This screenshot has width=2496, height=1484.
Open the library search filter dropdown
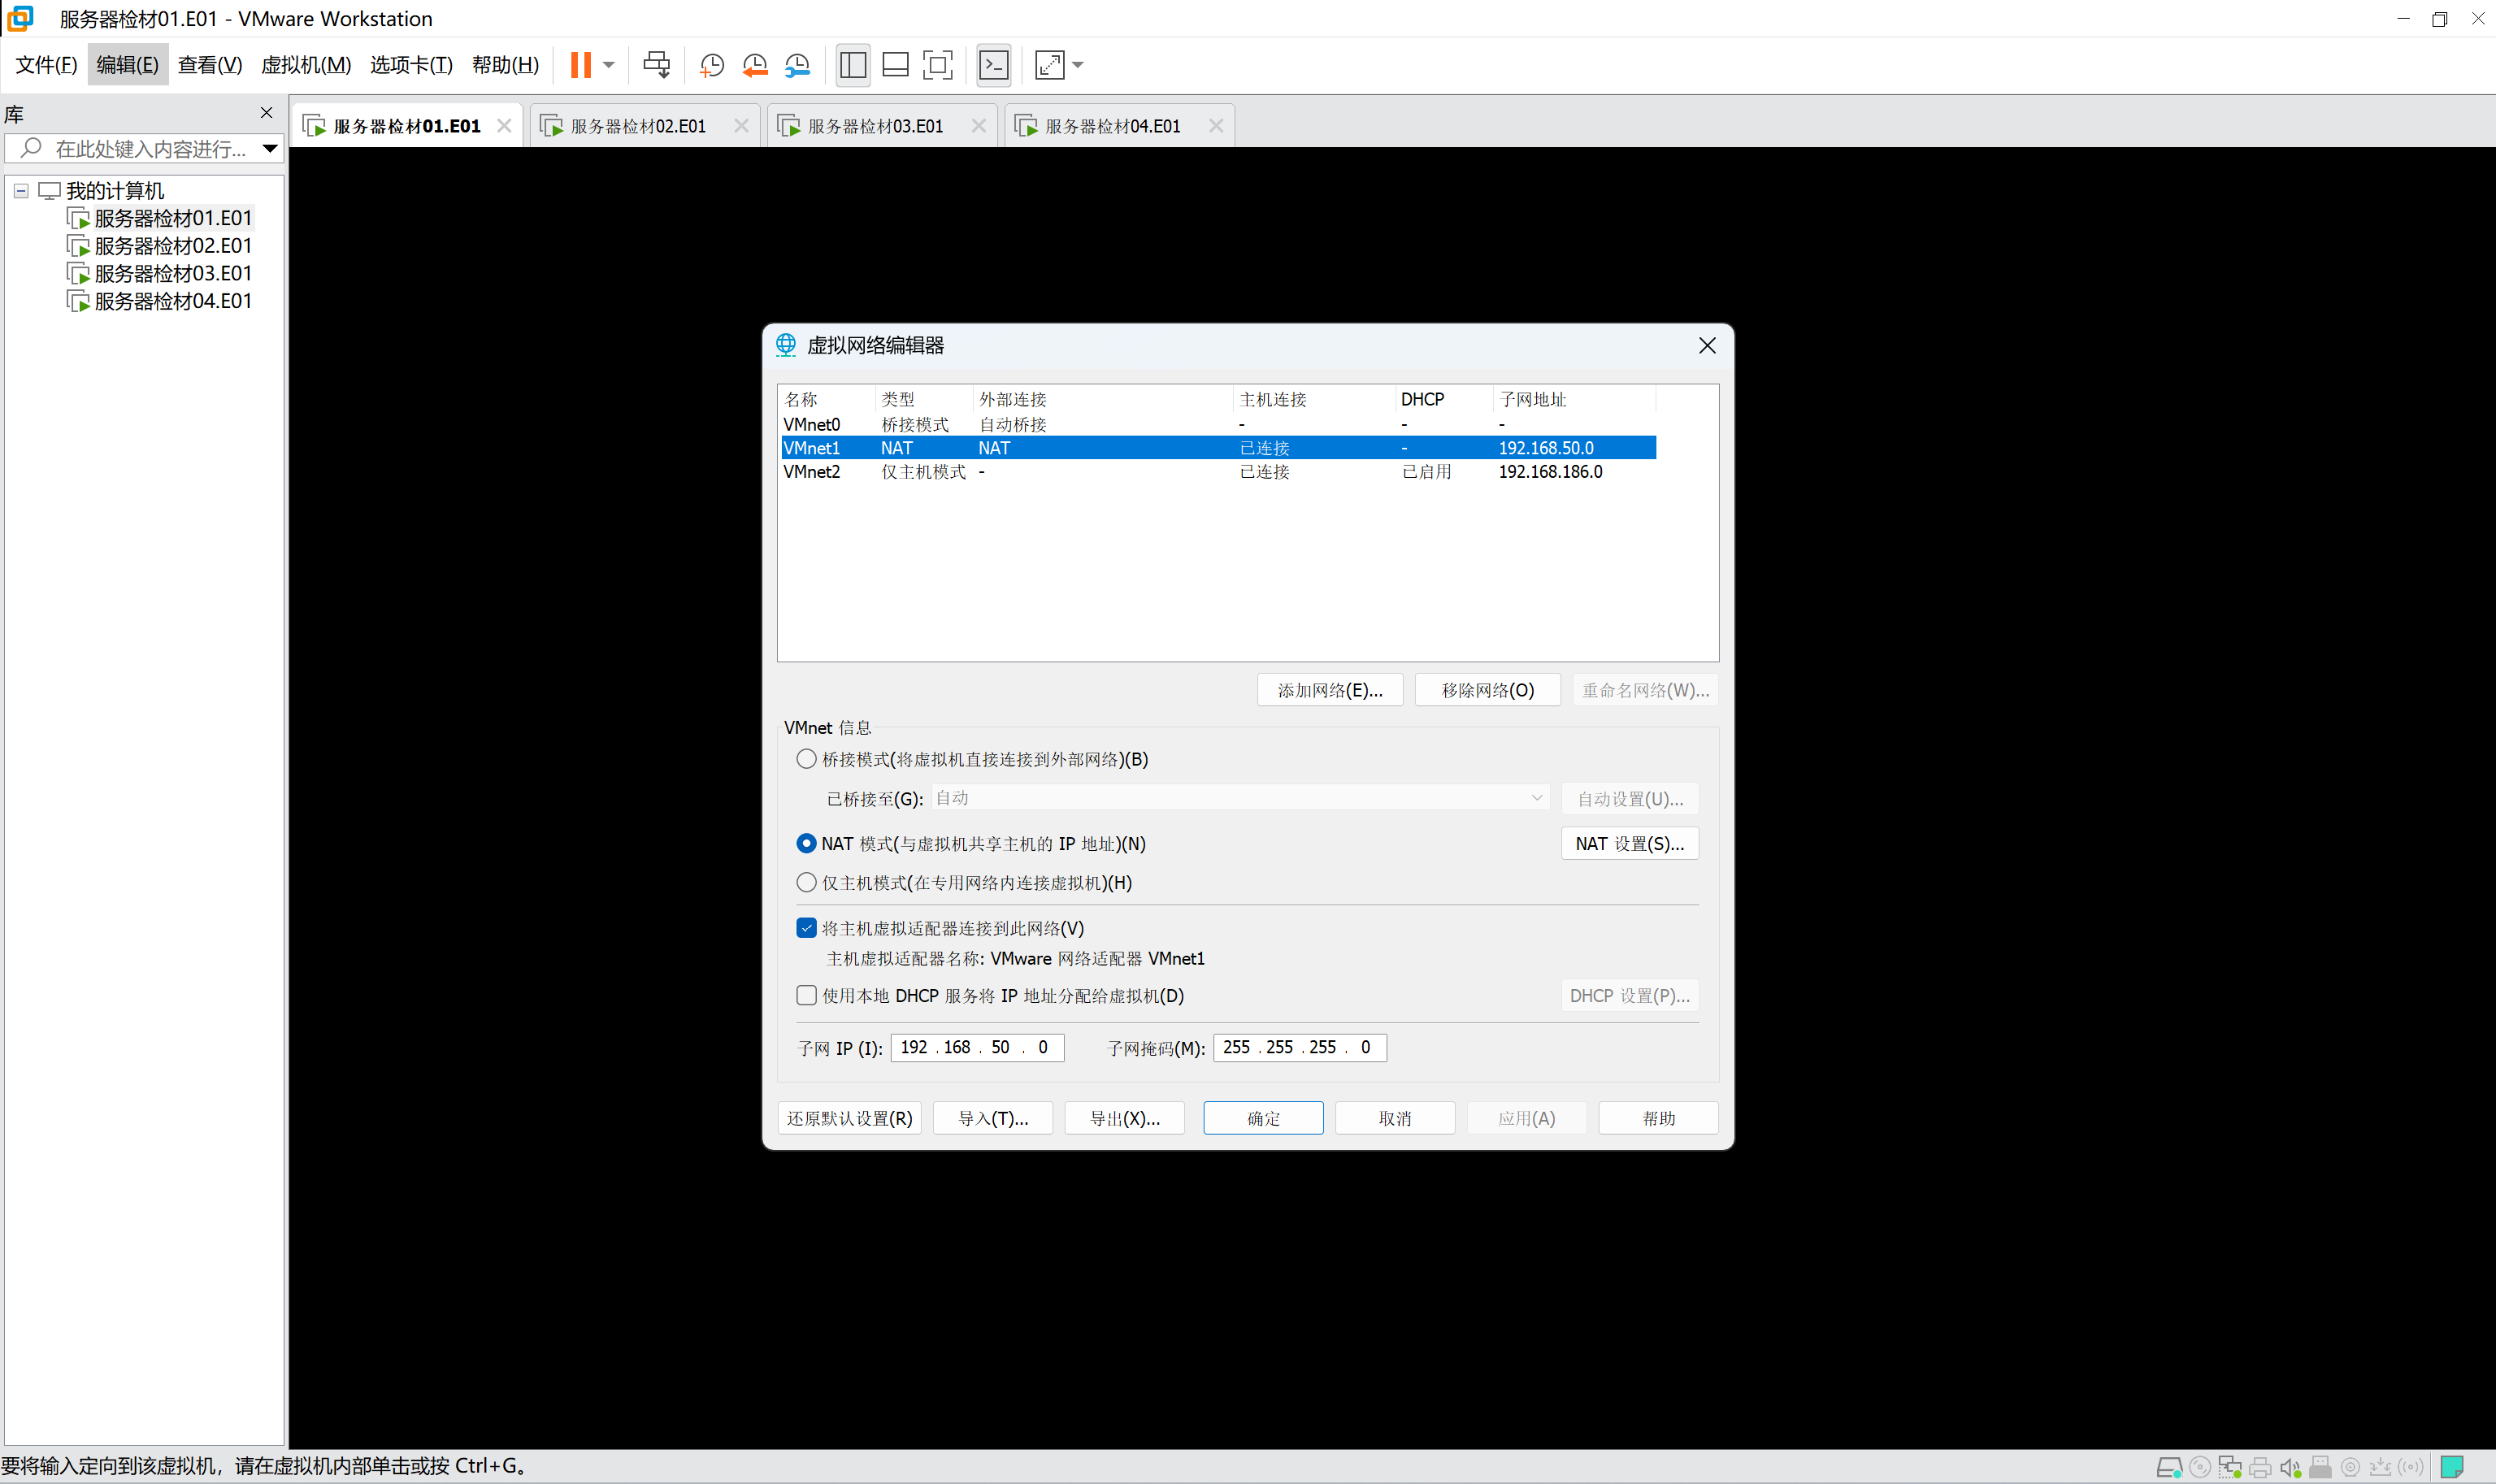click(x=269, y=149)
